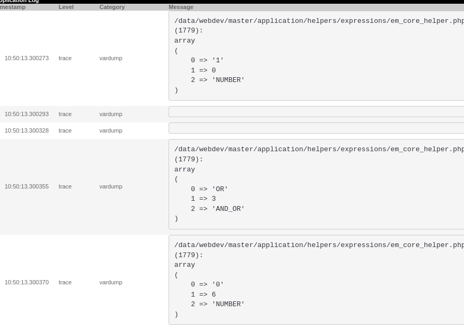Click the message block with 0 => '1'
This screenshot has height=328, width=464.
click(x=316, y=55)
